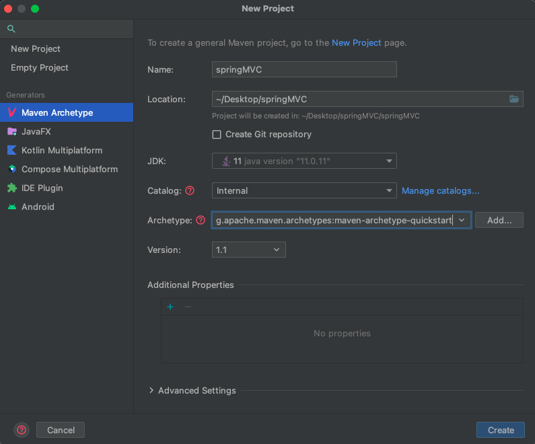Click the Name input field

click(304, 69)
